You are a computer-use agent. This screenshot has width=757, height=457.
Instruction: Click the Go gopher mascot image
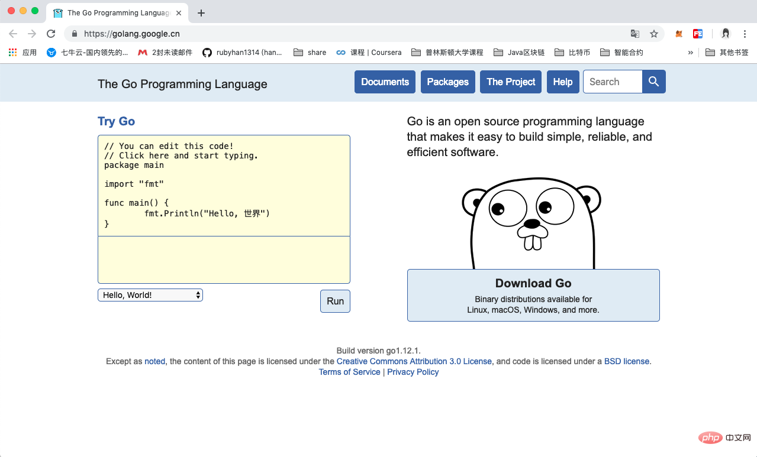tap(531, 223)
